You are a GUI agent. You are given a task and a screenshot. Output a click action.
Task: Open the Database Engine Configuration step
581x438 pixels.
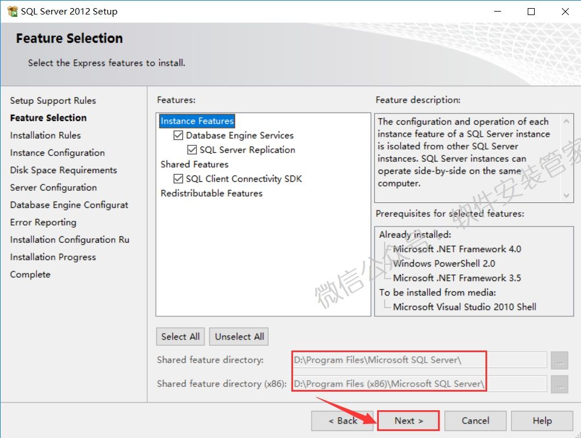tap(69, 205)
